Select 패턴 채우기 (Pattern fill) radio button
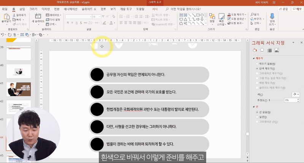Viewport: 304px width, 163px height. [257, 83]
